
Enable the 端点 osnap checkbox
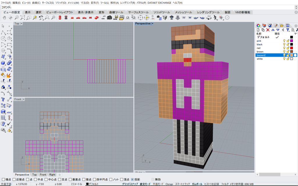pyautogui.click(x=3, y=179)
